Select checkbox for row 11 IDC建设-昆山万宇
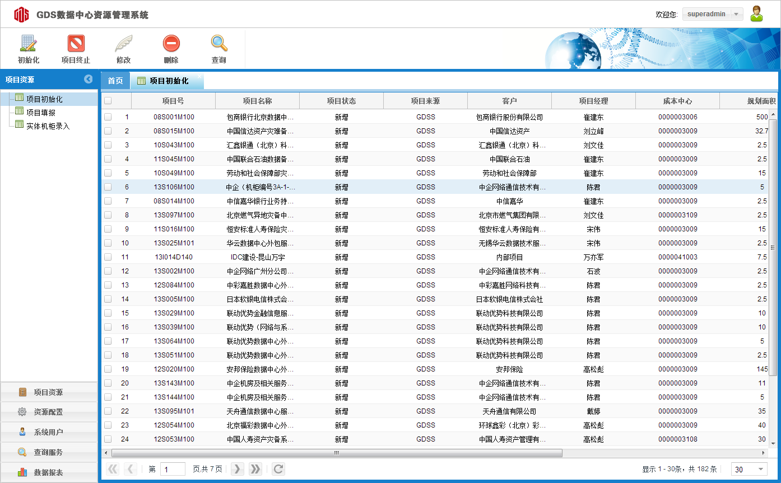Image resolution: width=781 pixels, height=483 pixels. point(108,257)
